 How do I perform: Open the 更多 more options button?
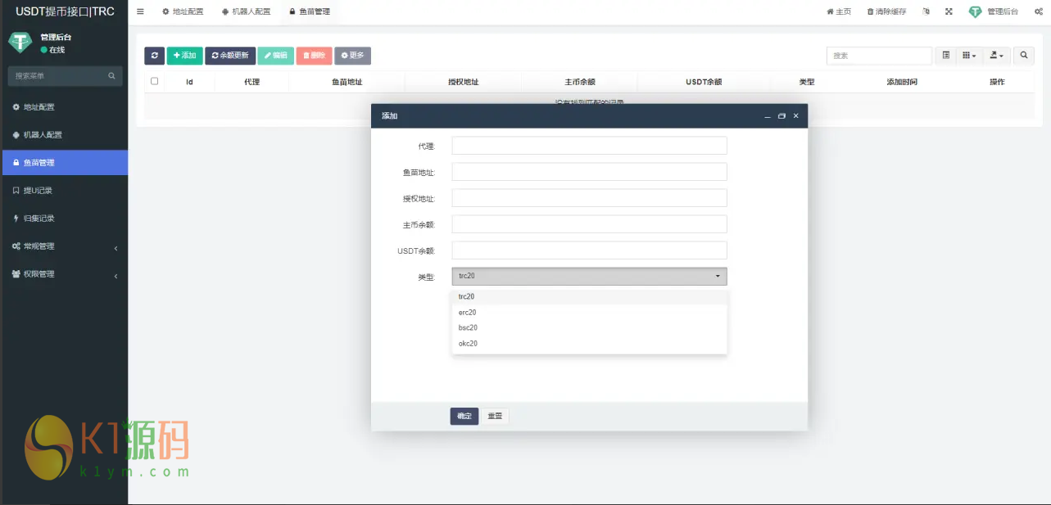tap(352, 56)
